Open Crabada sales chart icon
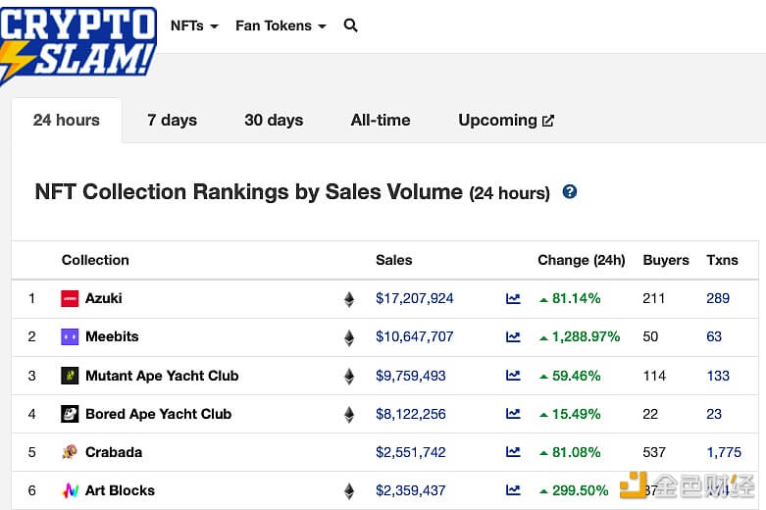 [x=513, y=452]
